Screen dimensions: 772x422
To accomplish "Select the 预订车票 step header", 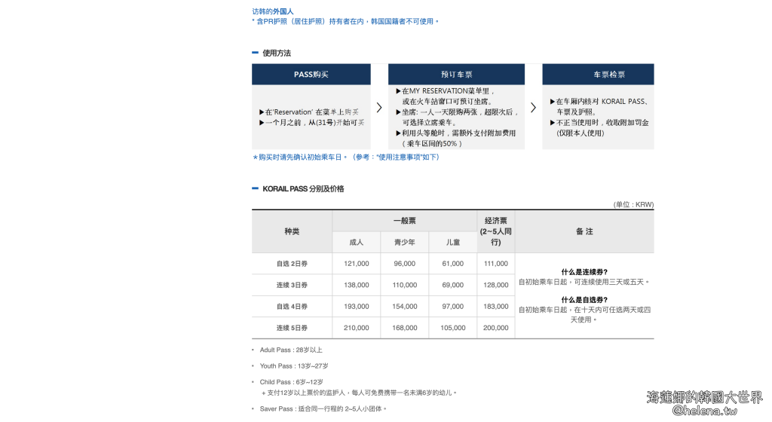I will 457,75.
